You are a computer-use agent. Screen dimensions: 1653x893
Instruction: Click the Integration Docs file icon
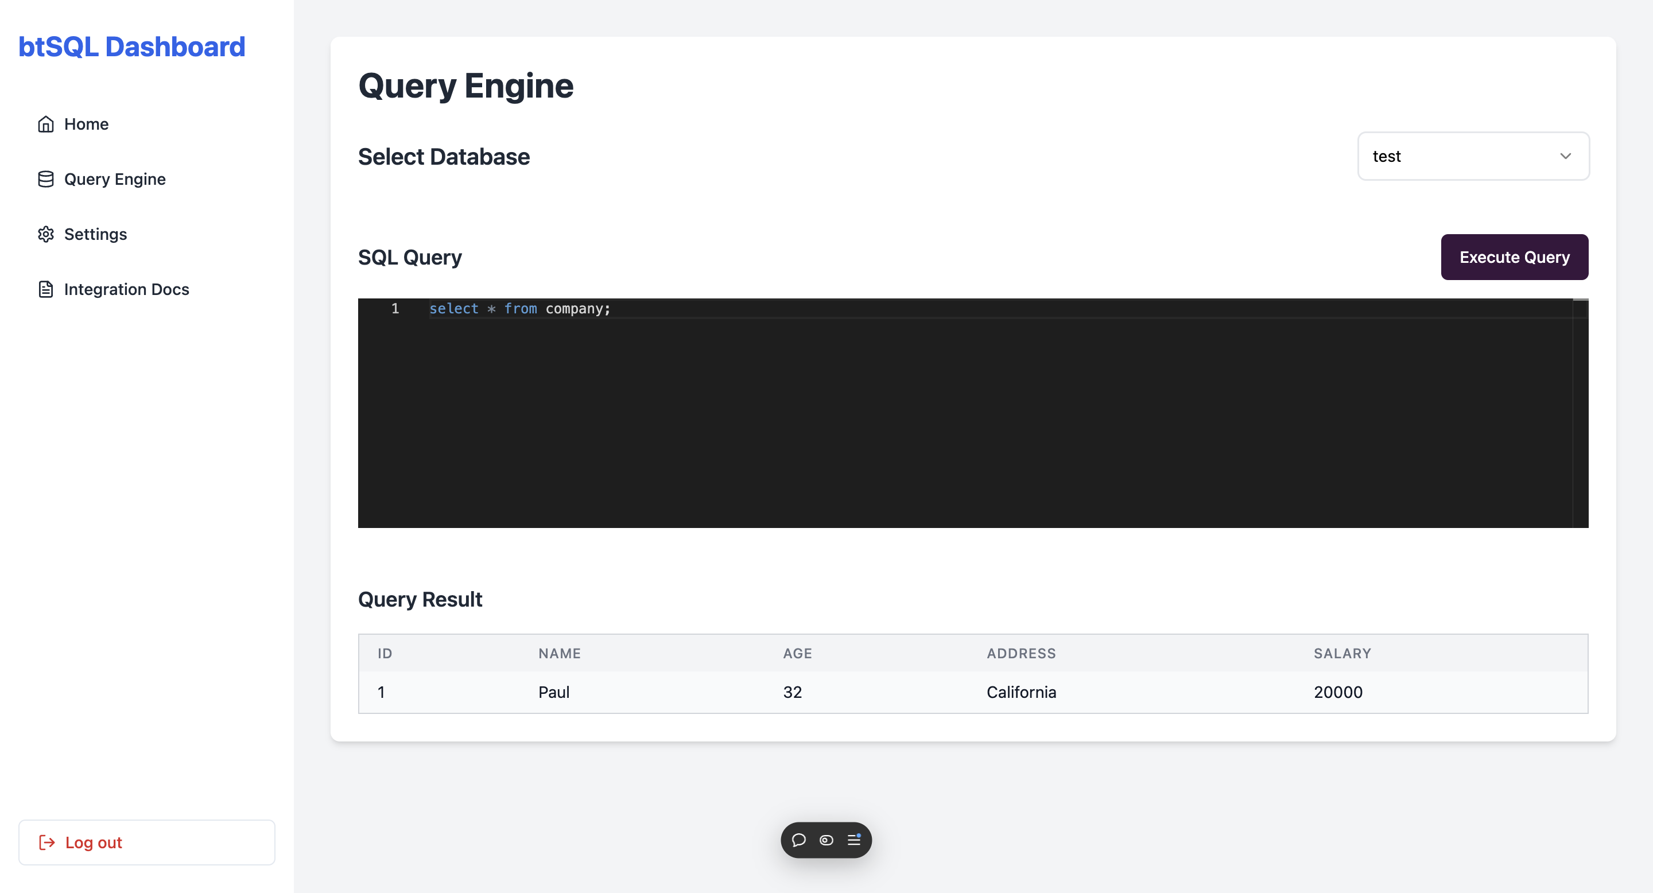[45, 289]
